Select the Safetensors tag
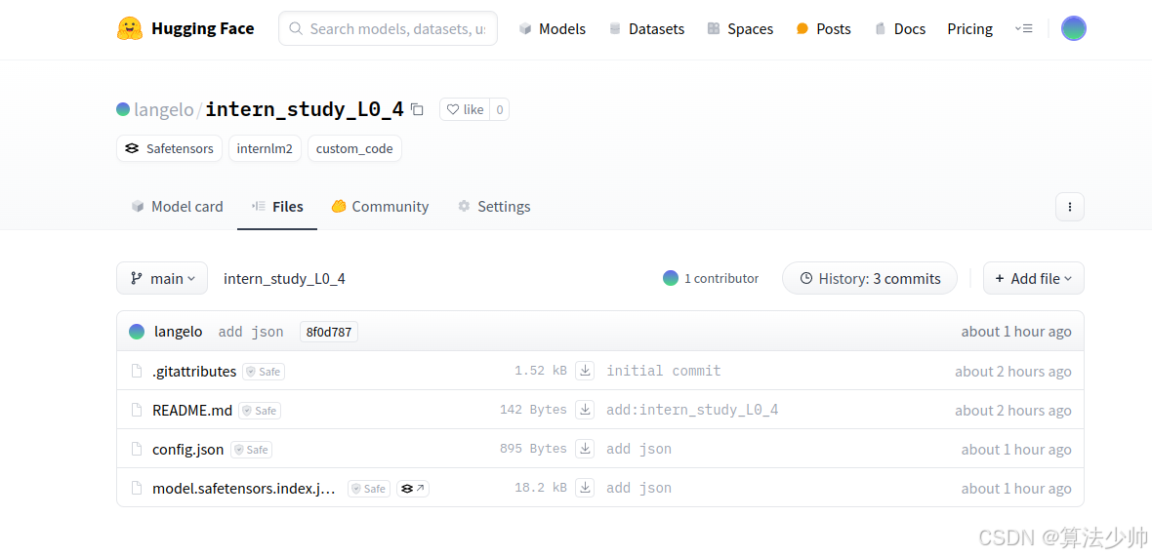1152x557 pixels. [170, 148]
